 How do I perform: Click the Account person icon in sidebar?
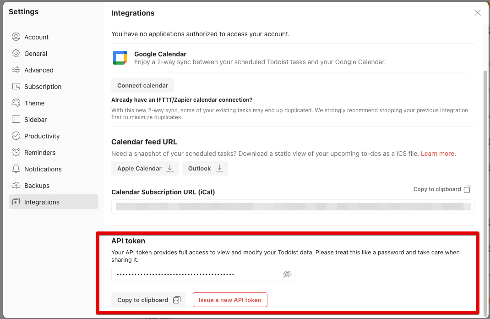pos(16,37)
